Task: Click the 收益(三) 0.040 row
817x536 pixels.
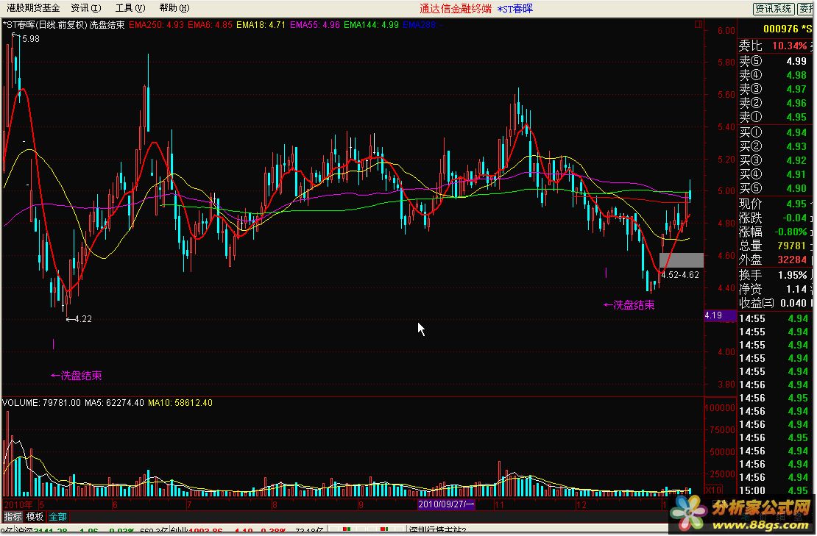Action: click(775, 303)
